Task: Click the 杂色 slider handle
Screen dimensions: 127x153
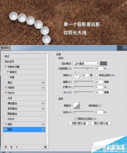Action: coord(74,112)
